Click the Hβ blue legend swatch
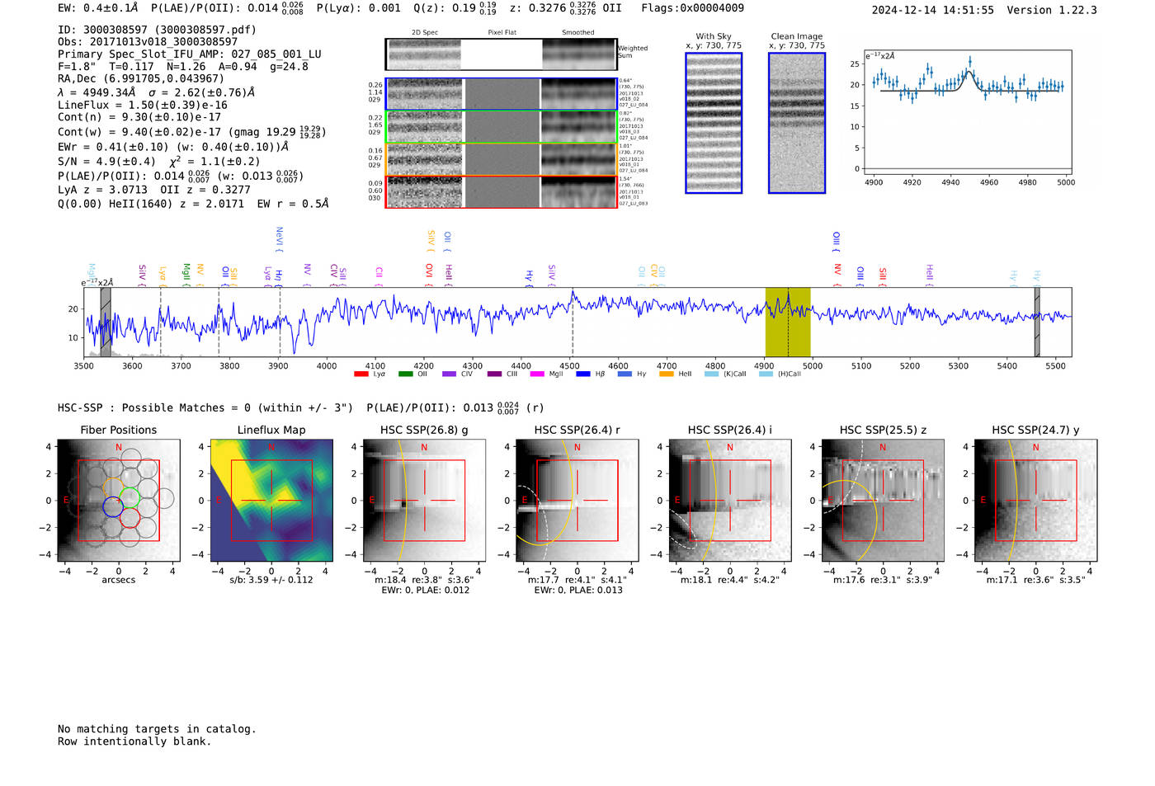Viewport: 1155px width, 786px height. click(x=583, y=374)
